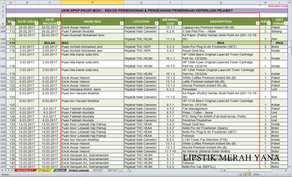This screenshot has height=177, width=292.
Task: Click the BULAN cell in row 110
Action: tap(50, 43)
